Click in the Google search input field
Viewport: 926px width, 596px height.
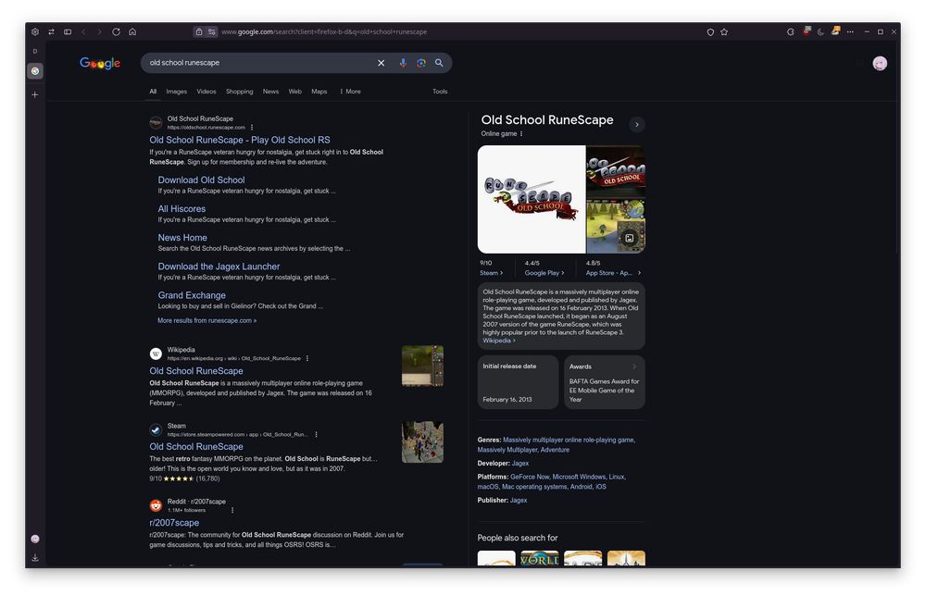[x=260, y=63]
